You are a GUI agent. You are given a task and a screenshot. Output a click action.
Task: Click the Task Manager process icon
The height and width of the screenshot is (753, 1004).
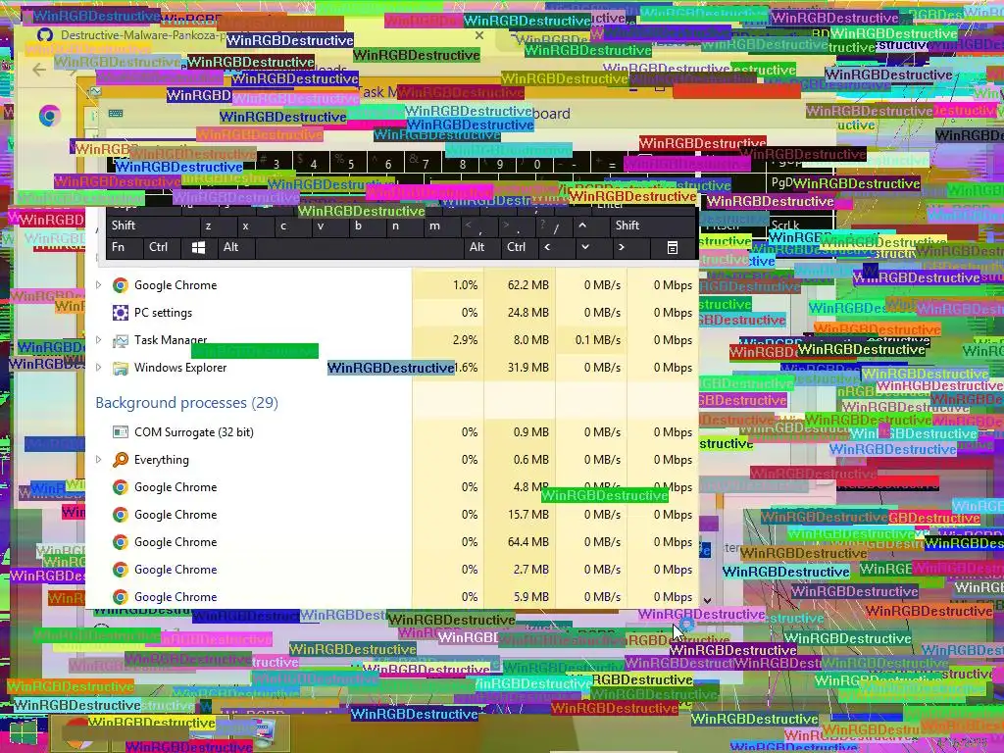tap(120, 340)
